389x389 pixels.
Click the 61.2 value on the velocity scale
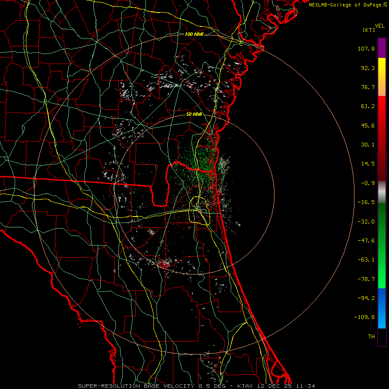[368, 106]
